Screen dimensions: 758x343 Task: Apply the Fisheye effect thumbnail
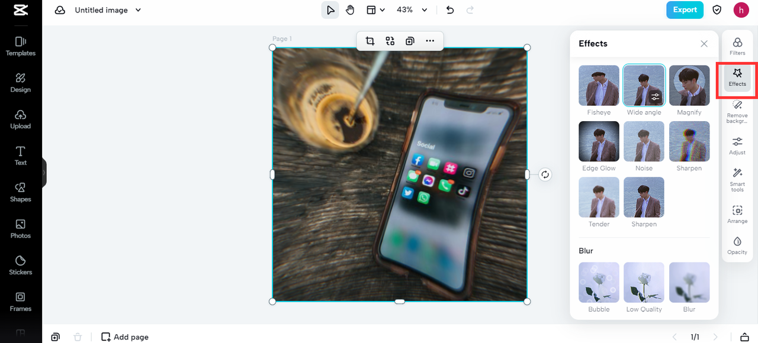pos(599,85)
